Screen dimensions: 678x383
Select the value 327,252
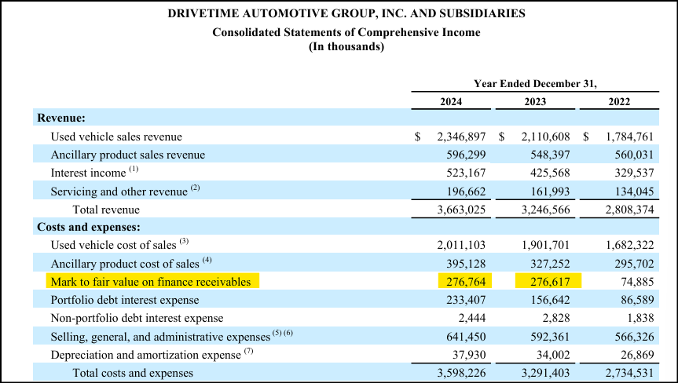[x=551, y=264]
